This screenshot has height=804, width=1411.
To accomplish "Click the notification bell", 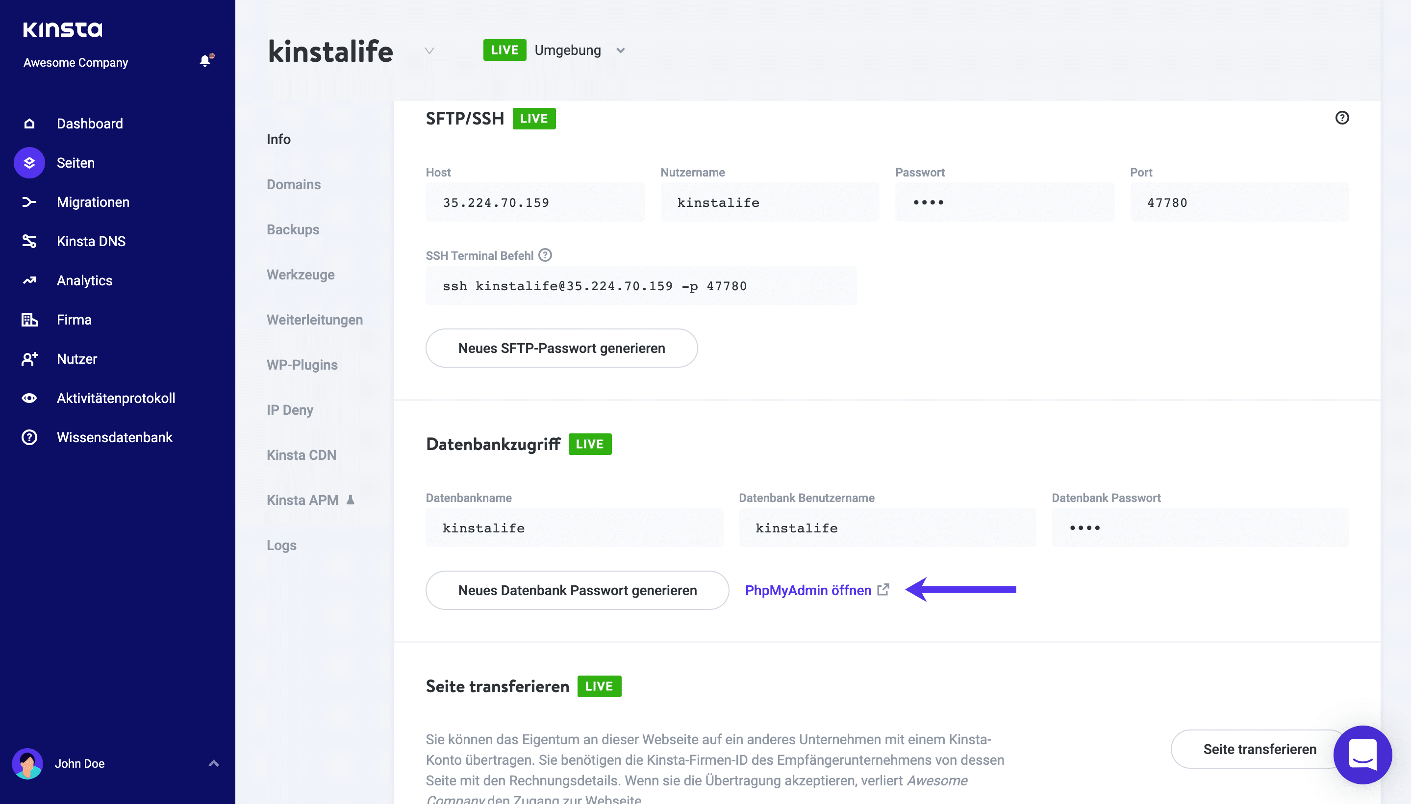I will coord(205,60).
